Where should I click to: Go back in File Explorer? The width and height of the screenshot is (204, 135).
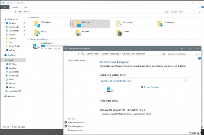[4, 12]
